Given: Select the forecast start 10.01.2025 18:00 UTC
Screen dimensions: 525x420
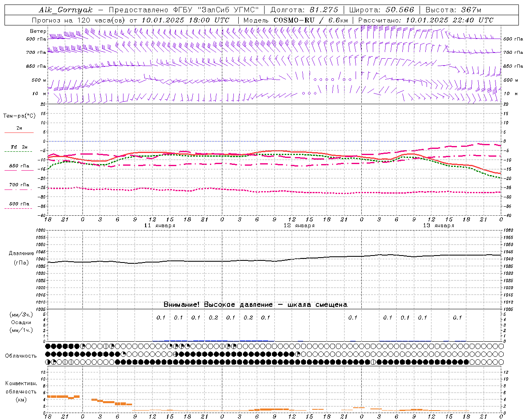Looking at the screenshot, I should (x=185, y=20).
